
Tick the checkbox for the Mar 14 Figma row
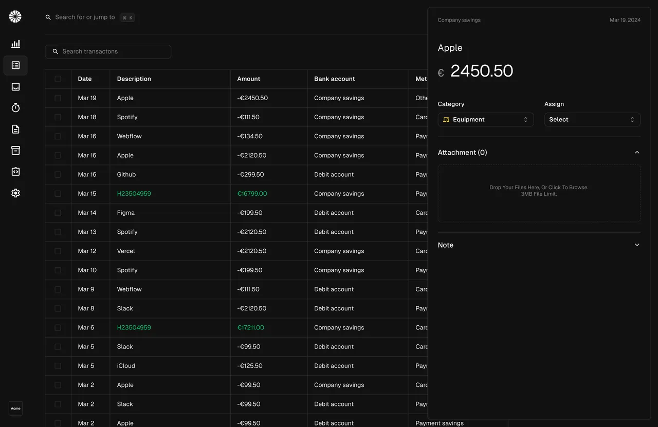click(x=58, y=213)
